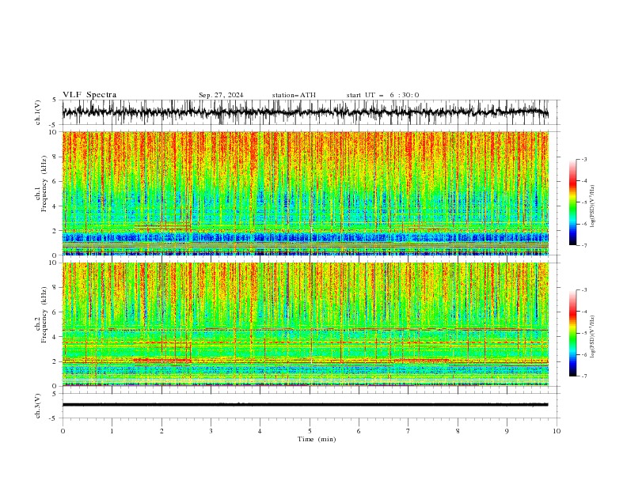Viewport: 627px width, 484px height.
Task: Click the time-axis tick label "1"
Action: point(112,431)
